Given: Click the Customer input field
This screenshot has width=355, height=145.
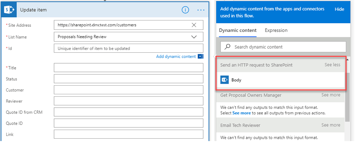Looking at the screenshot, I should [x=129, y=90].
